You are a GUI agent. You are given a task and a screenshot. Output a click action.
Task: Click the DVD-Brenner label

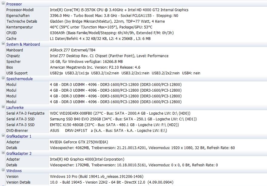pyautogui.click(x=17, y=131)
